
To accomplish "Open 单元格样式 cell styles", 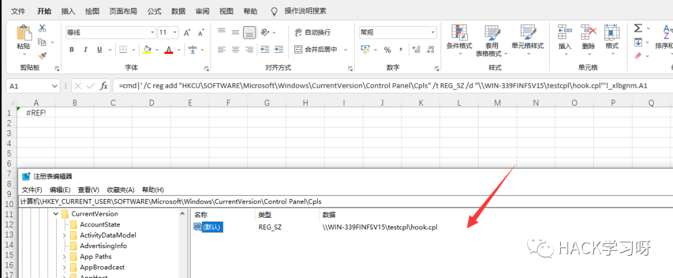I will pyautogui.click(x=528, y=39).
